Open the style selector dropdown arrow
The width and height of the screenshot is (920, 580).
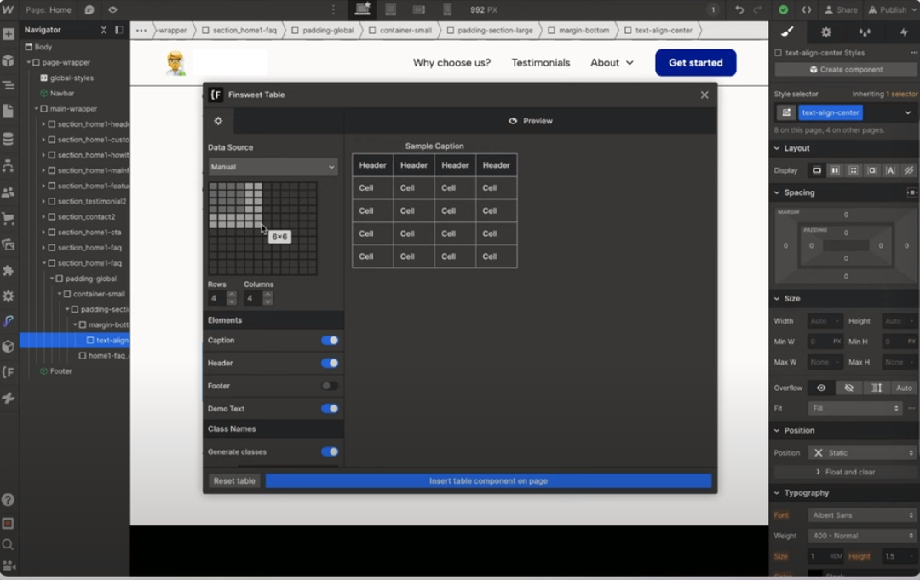(x=908, y=112)
